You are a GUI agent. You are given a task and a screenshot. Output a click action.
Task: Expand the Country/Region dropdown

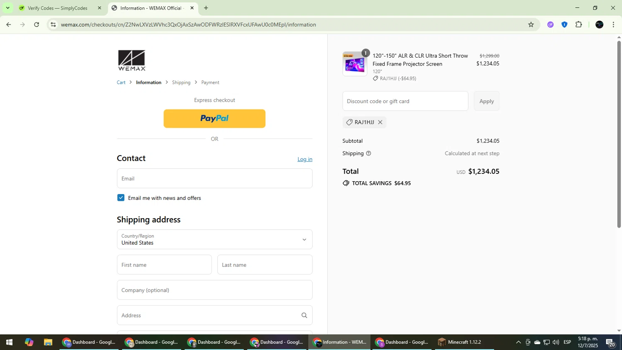click(214, 240)
